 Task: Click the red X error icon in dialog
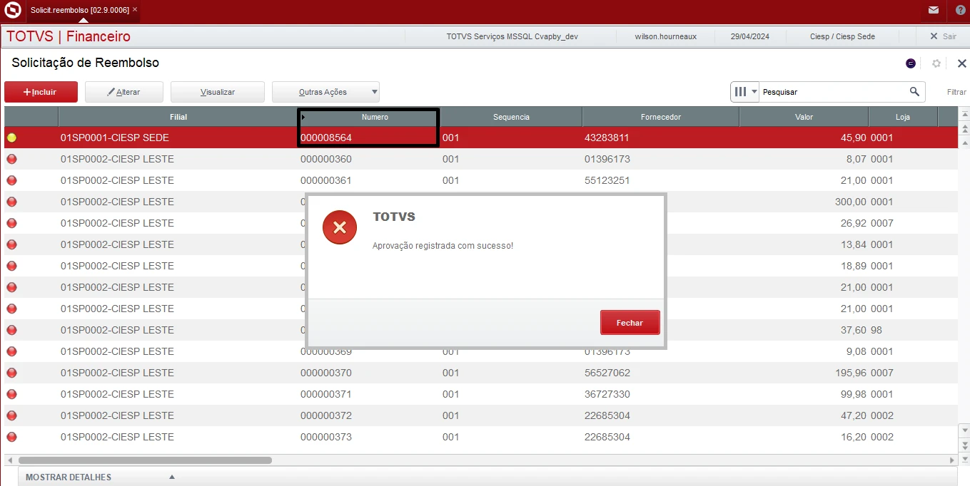(x=339, y=227)
